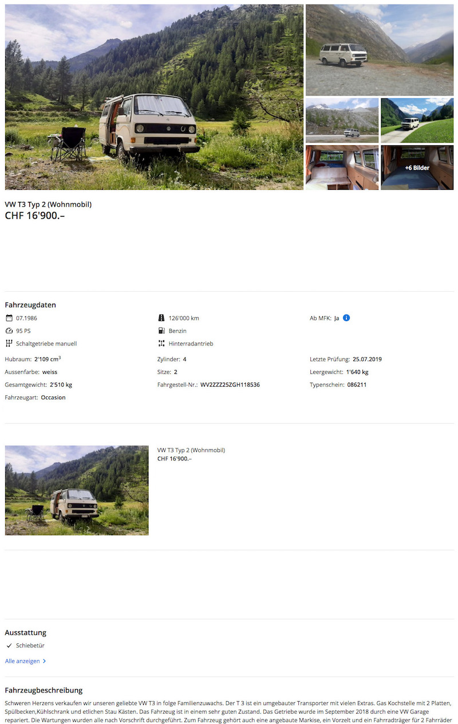Expand the equipment list via Alle anzeigen
Image resolution: width=458 pixels, height=724 pixels.
pos(22,661)
